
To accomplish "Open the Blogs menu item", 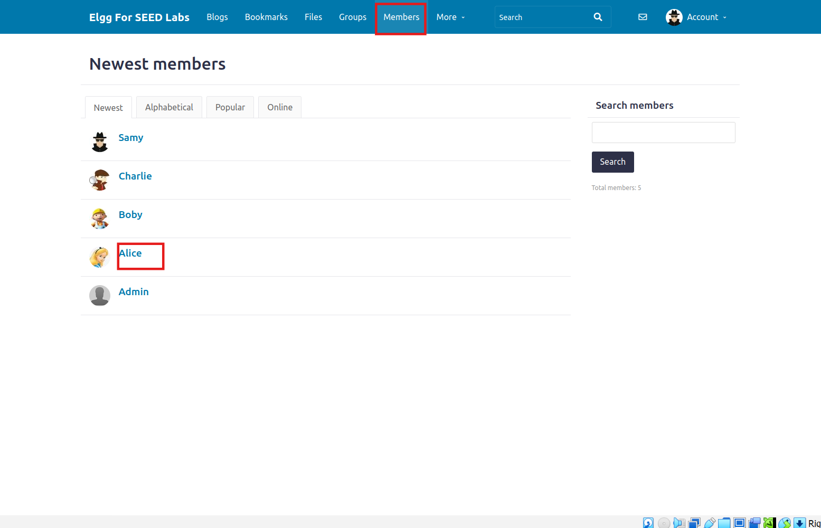I will point(217,17).
